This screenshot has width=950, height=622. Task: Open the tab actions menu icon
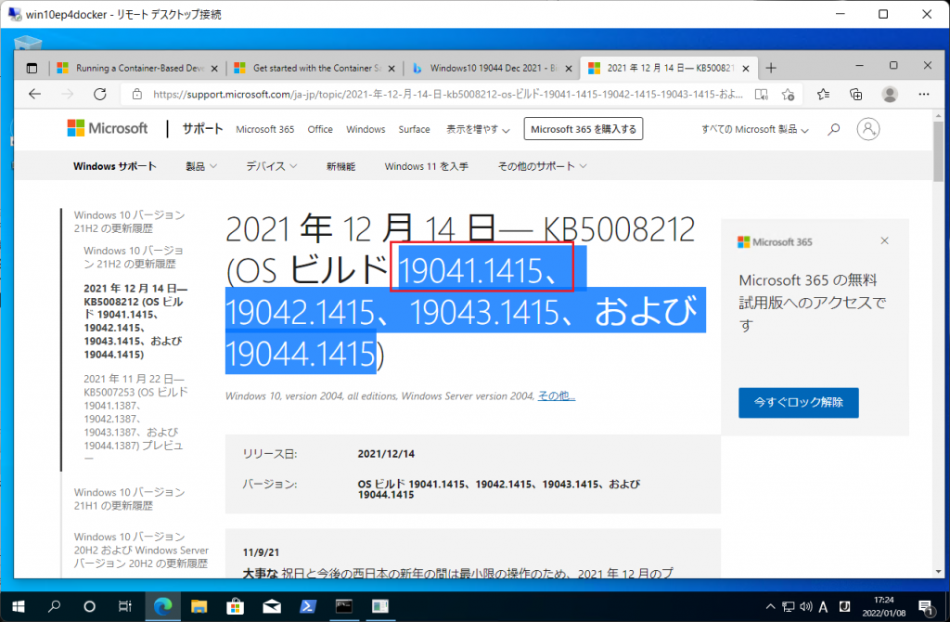[32, 68]
